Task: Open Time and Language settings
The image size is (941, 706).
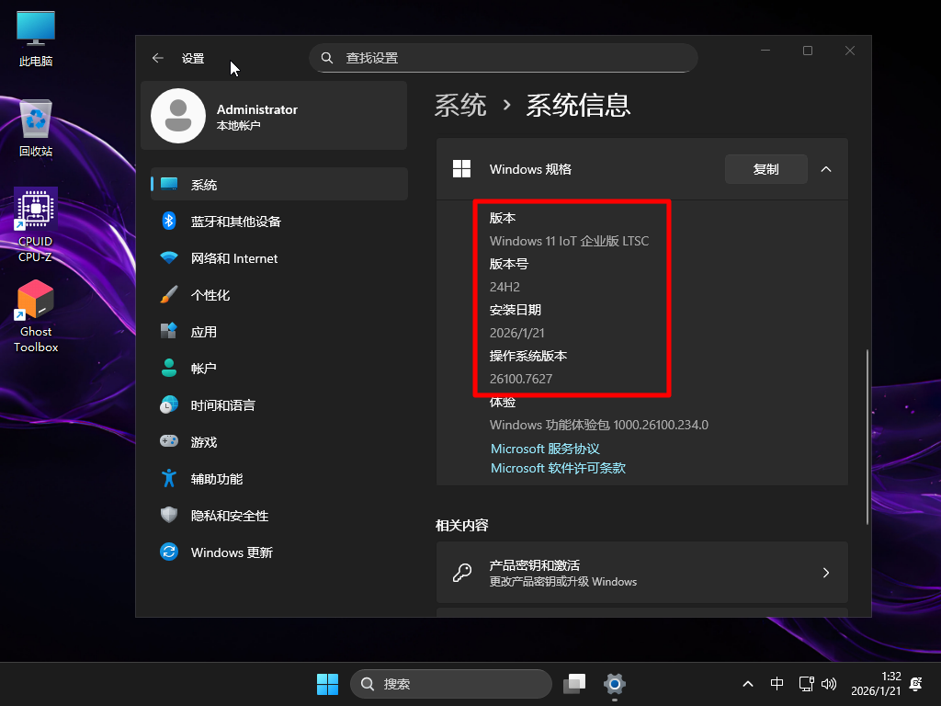Action: pyautogui.click(x=222, y=405)
